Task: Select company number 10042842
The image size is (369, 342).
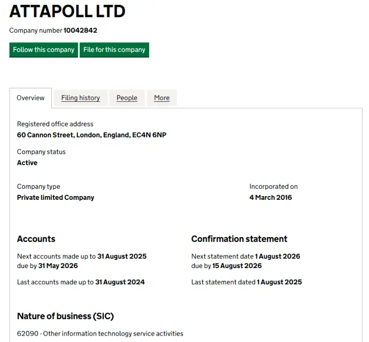Action: (80, 30)
